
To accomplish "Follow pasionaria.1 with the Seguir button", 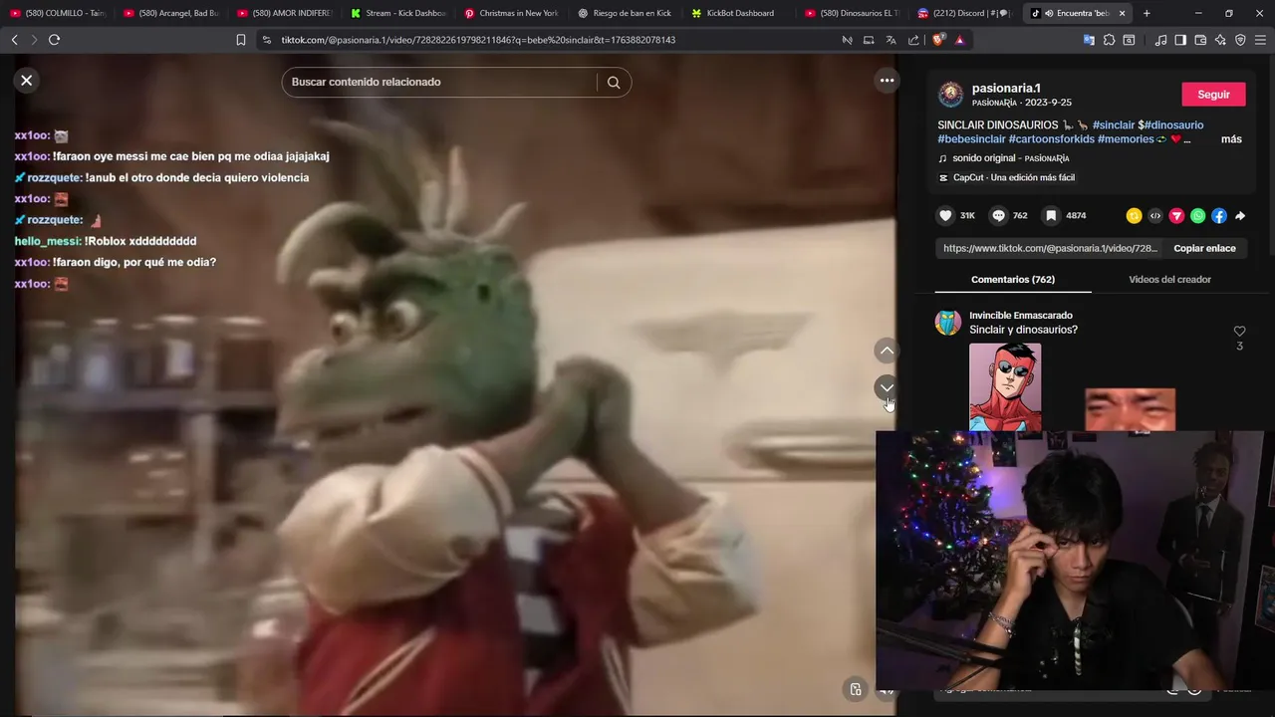I will [x=1213, y=95].
